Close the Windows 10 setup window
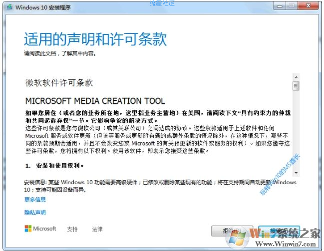This screenshot has width=324, height=251. 308,6
